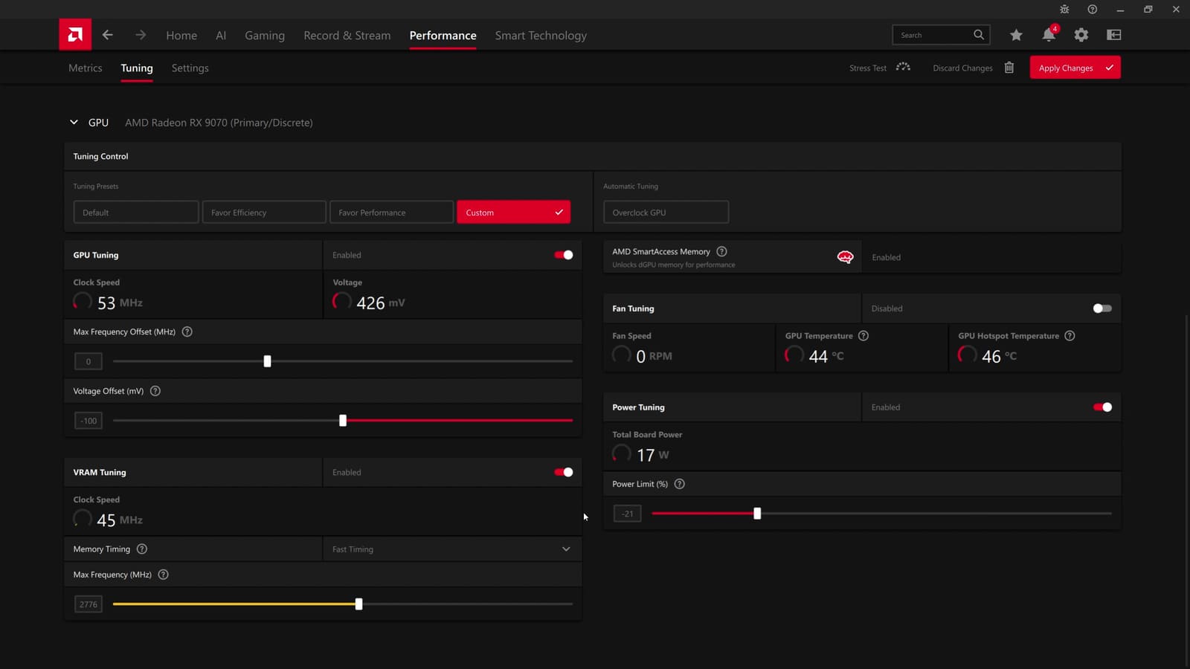Image resolution: width=1190 pixels, height=669 pixels.
Task: Open Record & Stream tab
Action: [x=347, y=35]
